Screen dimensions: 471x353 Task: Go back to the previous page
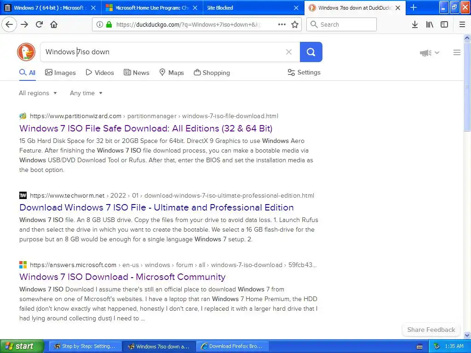[x=9, y=24]
